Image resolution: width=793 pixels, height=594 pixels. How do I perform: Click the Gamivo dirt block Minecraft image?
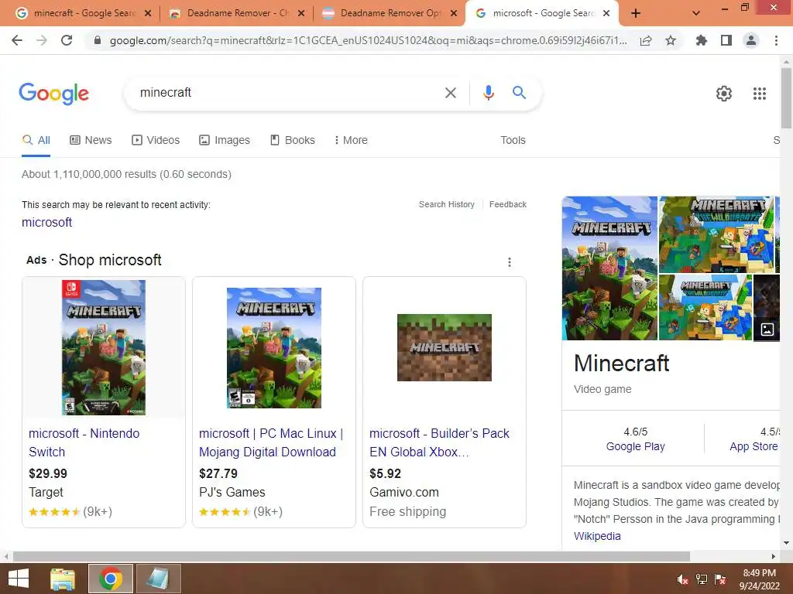(x=444, y=347)
